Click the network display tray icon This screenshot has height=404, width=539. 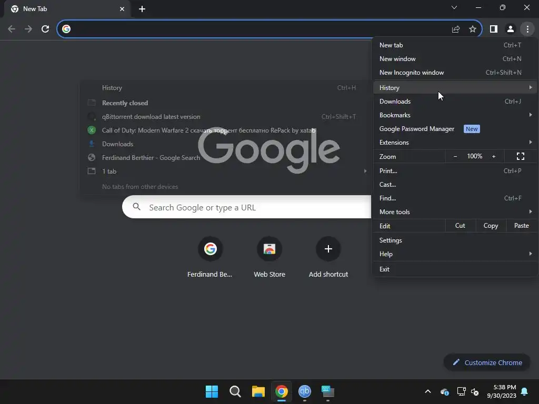[x=461, y=391]
